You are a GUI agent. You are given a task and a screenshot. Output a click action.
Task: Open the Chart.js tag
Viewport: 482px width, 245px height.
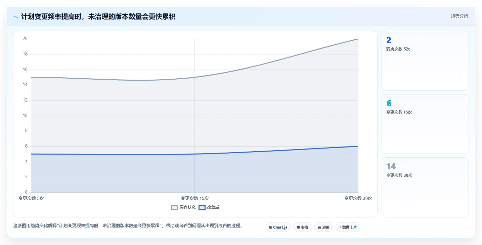pyautogui.click(x=278, y=227)
